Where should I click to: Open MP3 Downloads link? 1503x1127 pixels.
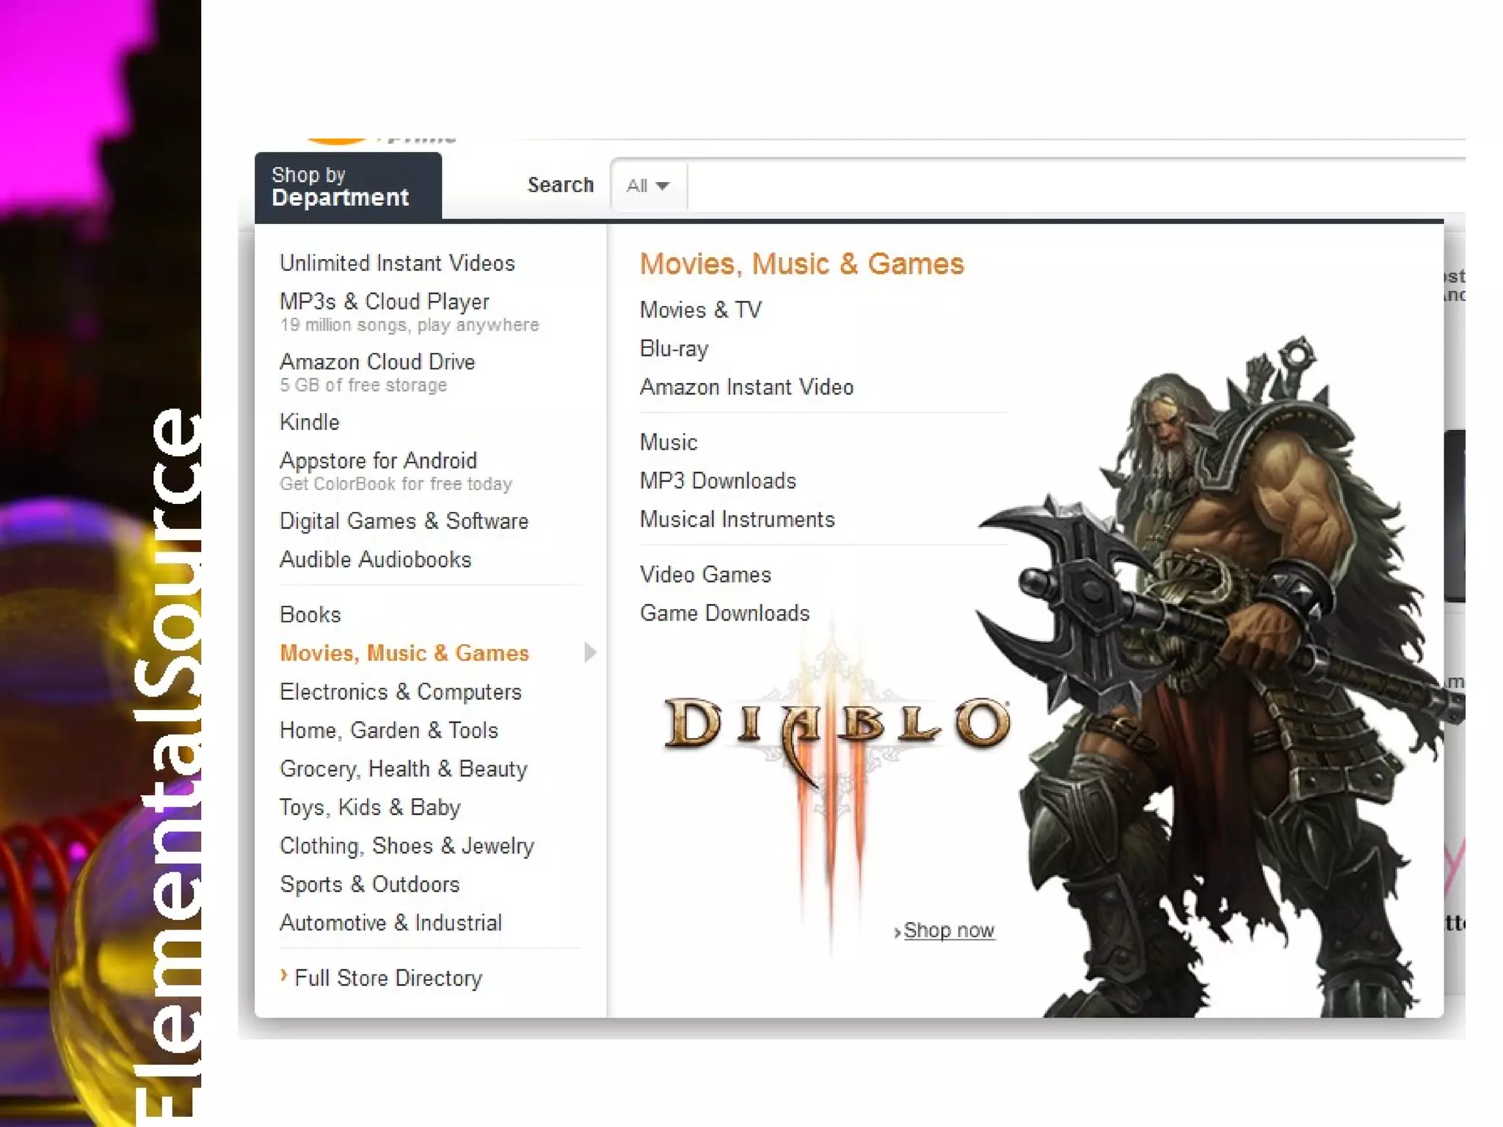[x=718, y=481]
